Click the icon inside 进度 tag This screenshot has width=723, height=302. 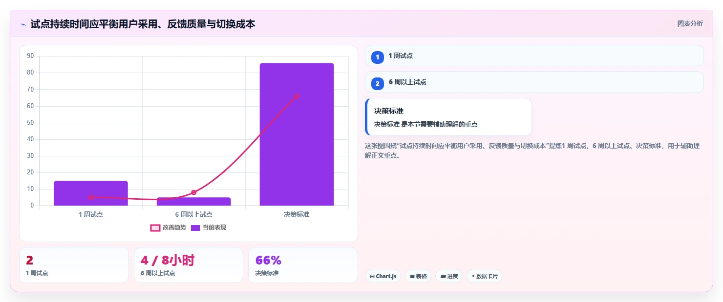pos(443,277)
